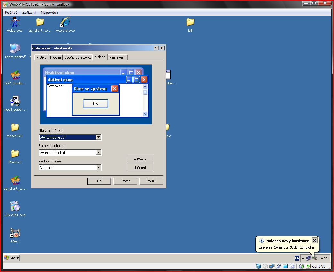Click the IZArc desktop shortcut icon
334x272 pixels.
15,233
